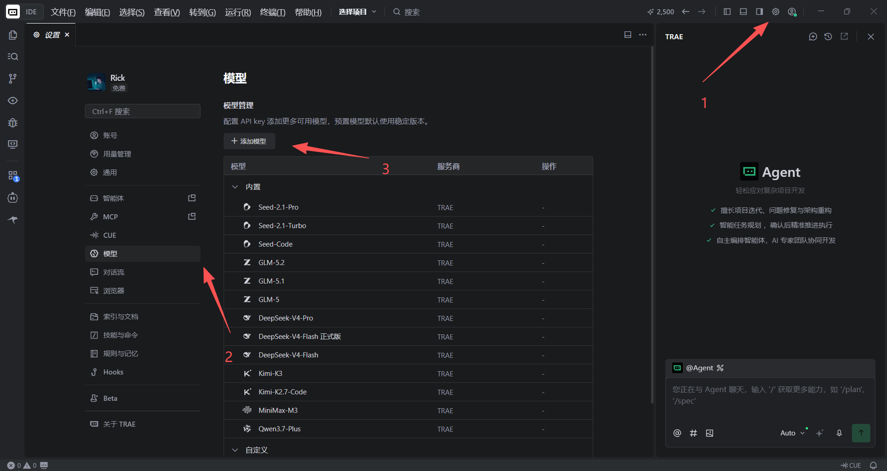887x471 pixels.
Task: Click the errors count in status bar
Action: [14, 465]
